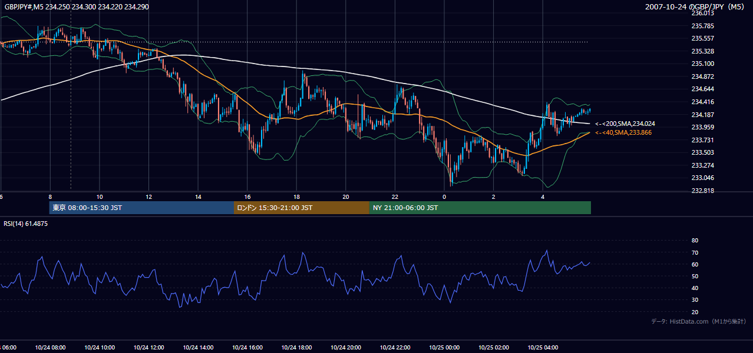Viewport: 753px width, 353px height.
Task: Click the HistData.com data source note
Action: (x=699, y=321)
